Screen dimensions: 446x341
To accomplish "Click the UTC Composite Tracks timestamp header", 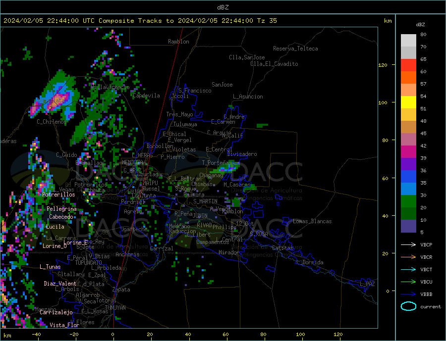I will point(140,21).
